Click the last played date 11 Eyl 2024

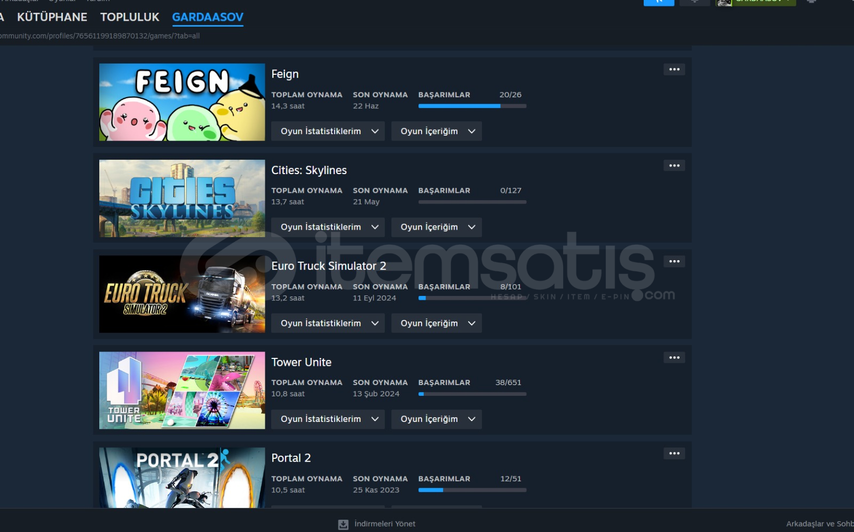click(374, 298)
